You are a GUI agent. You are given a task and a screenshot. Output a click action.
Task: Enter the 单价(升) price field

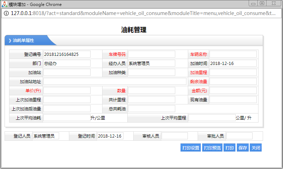(67, 90)
